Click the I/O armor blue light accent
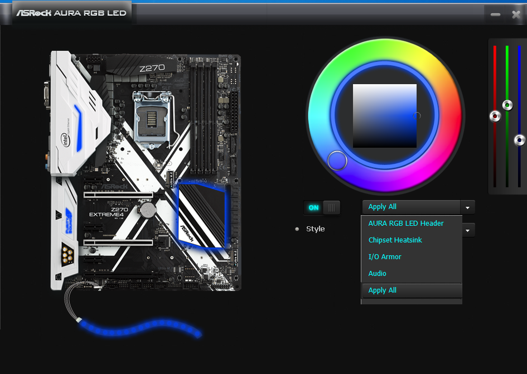The image size is (527, 374). coord(78,128)
